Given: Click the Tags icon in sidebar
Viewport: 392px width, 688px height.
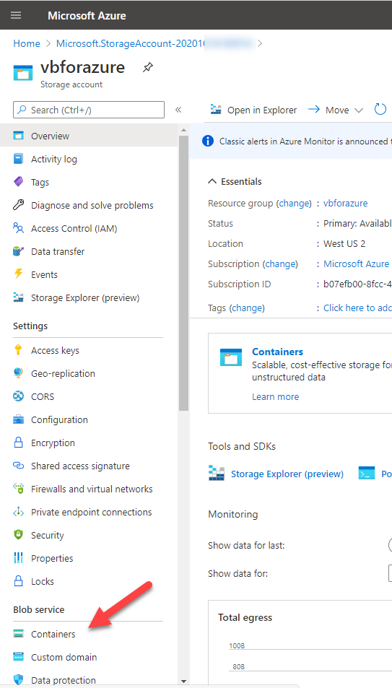Looking at the screenshot, I should pos(18,182).
